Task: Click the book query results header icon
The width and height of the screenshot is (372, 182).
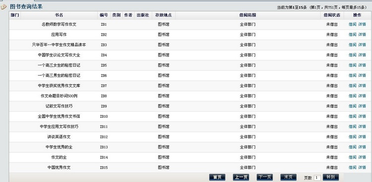Action: pos(4,7)
